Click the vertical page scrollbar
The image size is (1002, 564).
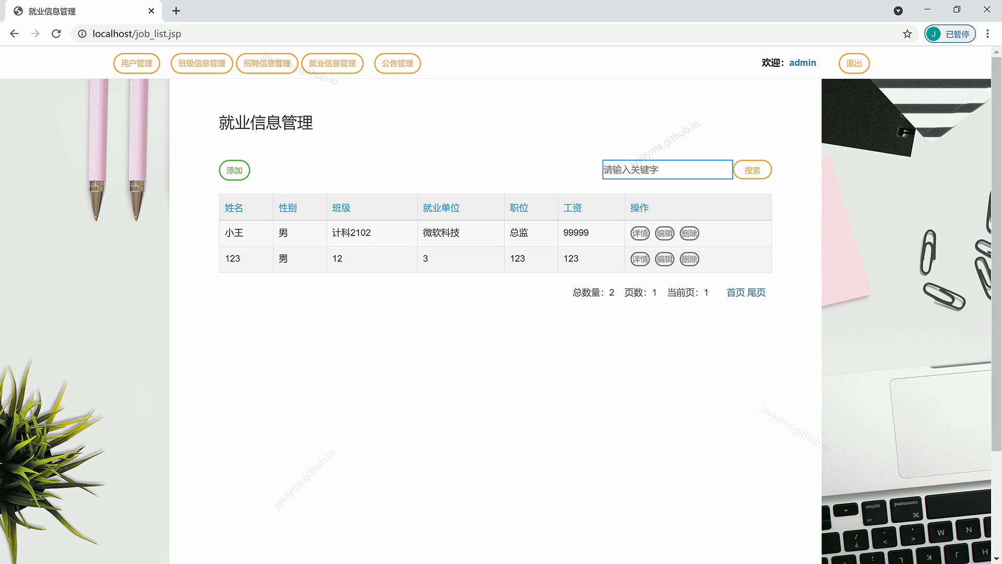[x=996, y=253]
